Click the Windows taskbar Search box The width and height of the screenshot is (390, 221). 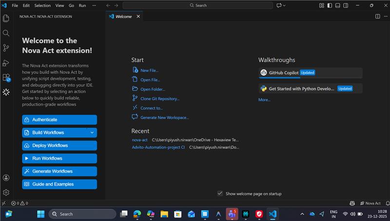(82, 214)
